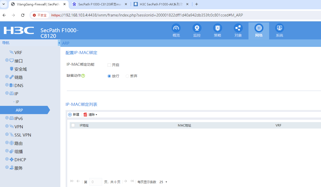This screenshot has width=321, height=187.
Task: Click the 新建 button
Action: click(x=74, y=115)
